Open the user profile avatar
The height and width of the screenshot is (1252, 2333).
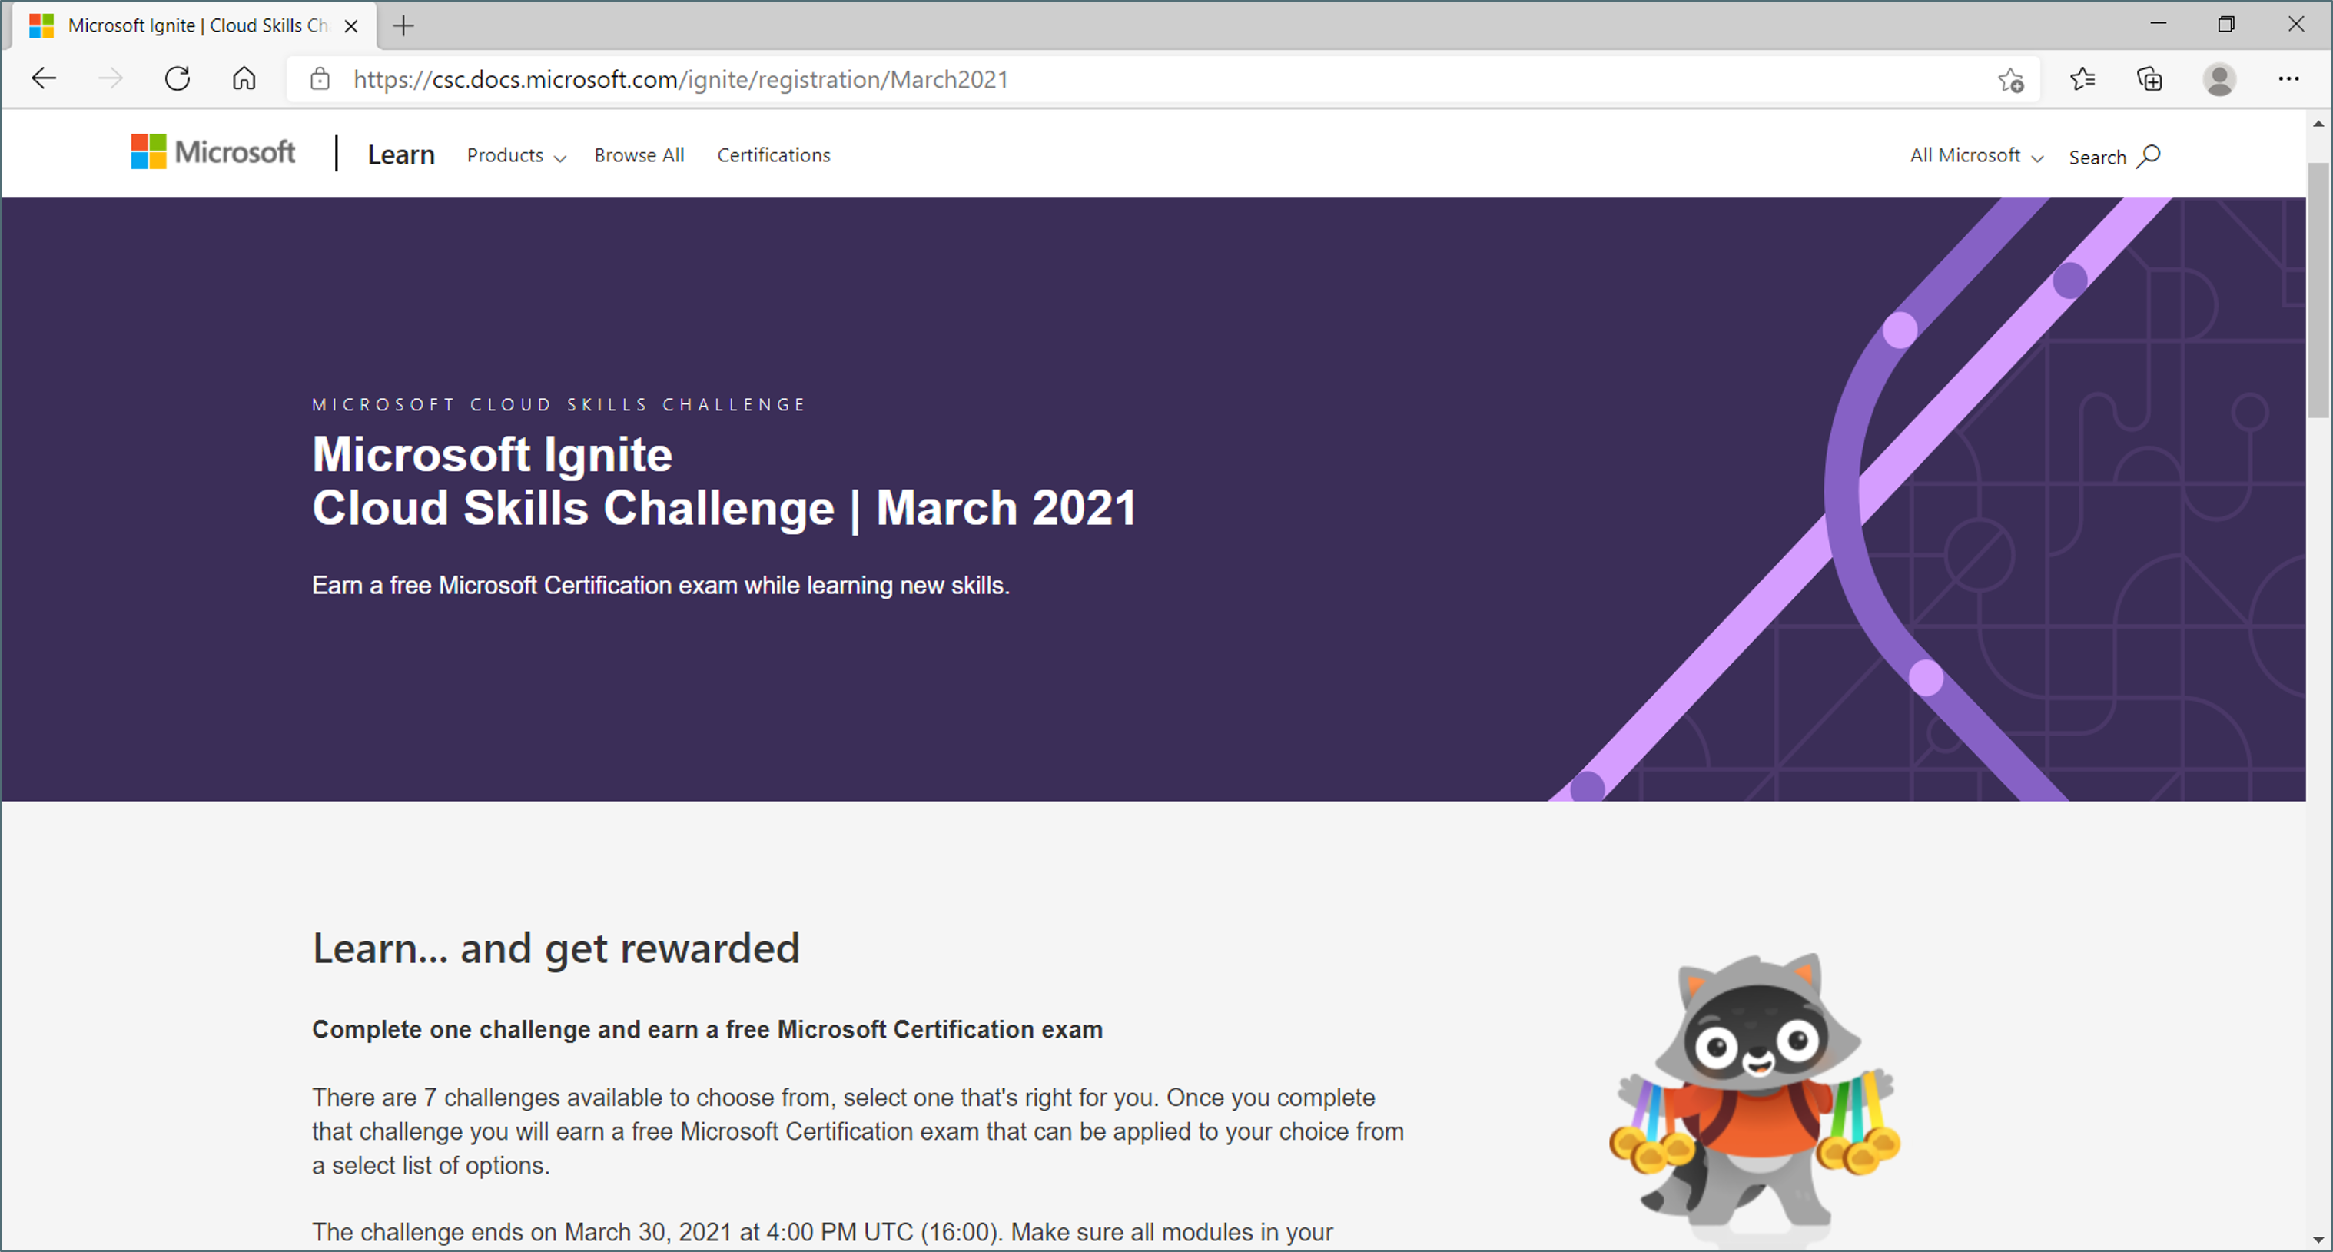coord(2220,80)
